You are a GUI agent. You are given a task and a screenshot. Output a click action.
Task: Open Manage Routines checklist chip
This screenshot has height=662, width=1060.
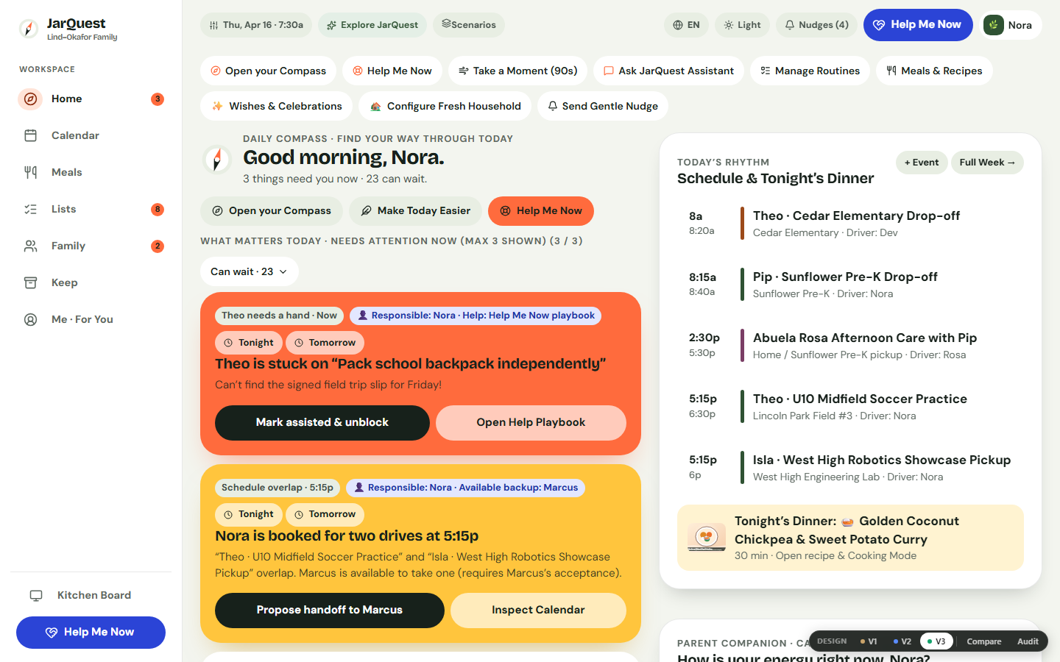point(810,71)
